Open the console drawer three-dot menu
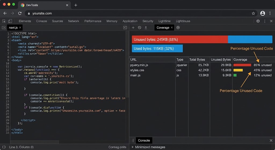This screenshot has width=275, height=150. [x=133, y=140]
